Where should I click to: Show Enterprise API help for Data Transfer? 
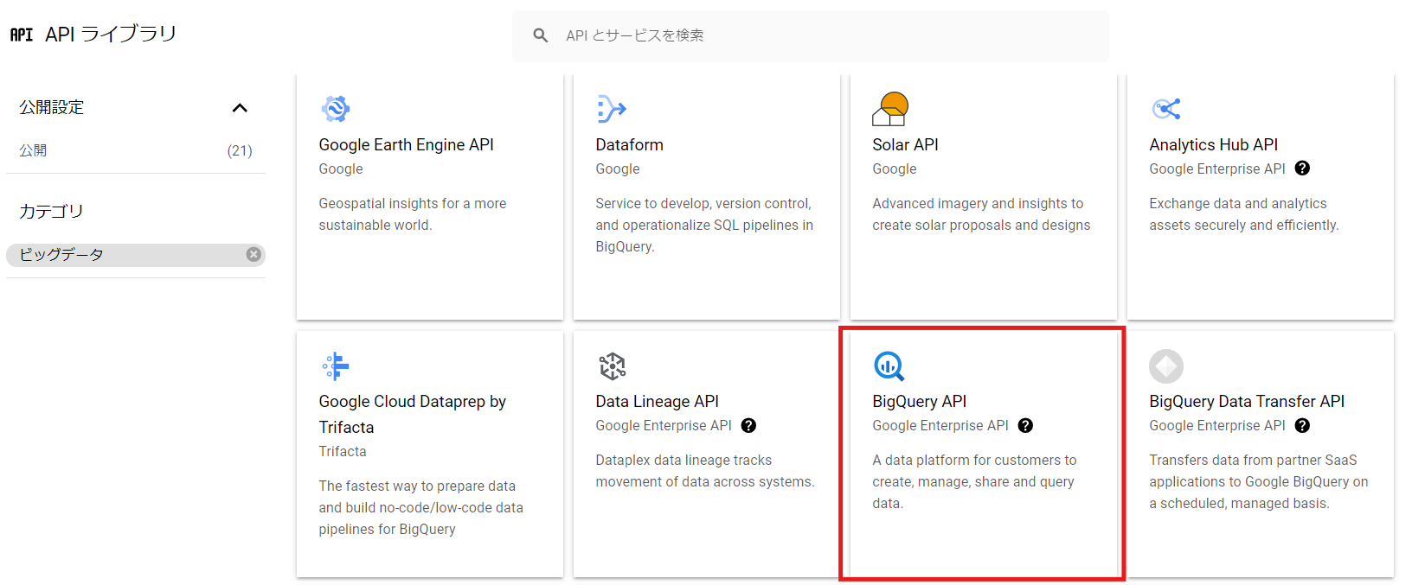(1302, 425)
